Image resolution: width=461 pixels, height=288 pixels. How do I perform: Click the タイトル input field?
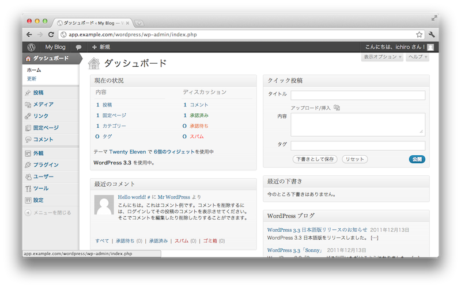click(358, 95)
